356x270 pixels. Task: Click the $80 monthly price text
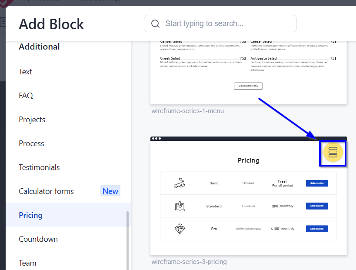point(283,206)
